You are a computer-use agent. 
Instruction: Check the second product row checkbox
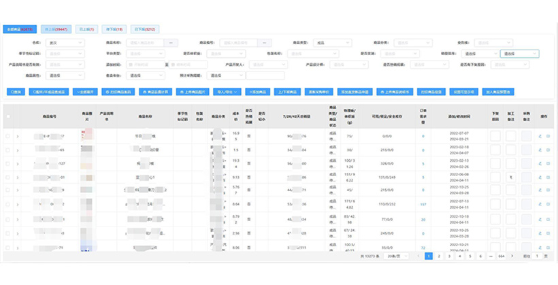click(x=8, y=150)
